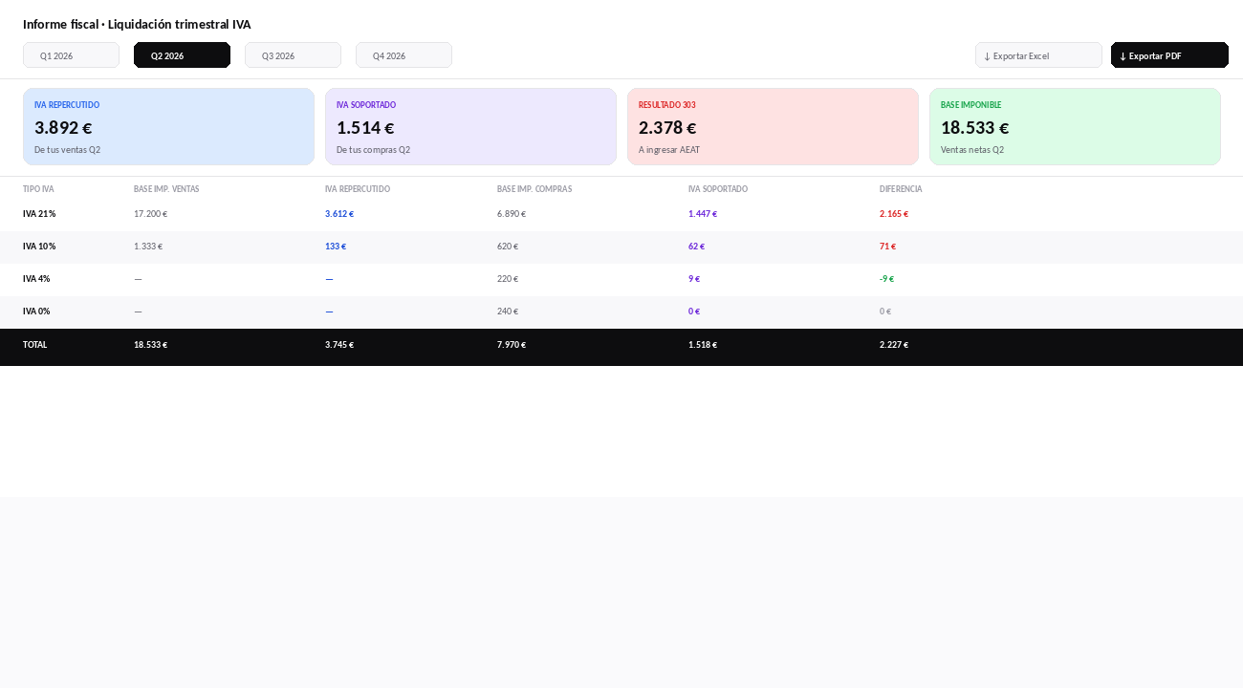Image resolution: width=1243 pixels, height=688 pixels.
Task: Open the IVA Repercutido summary card
Action: pos(168,127)
